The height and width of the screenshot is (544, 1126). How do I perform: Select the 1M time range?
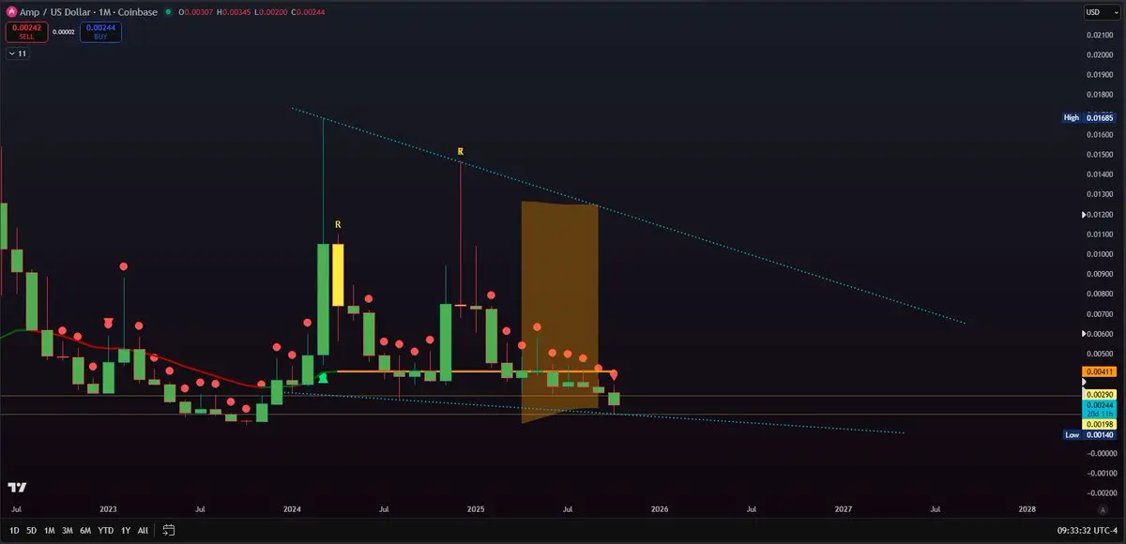(x=50, y=530)
